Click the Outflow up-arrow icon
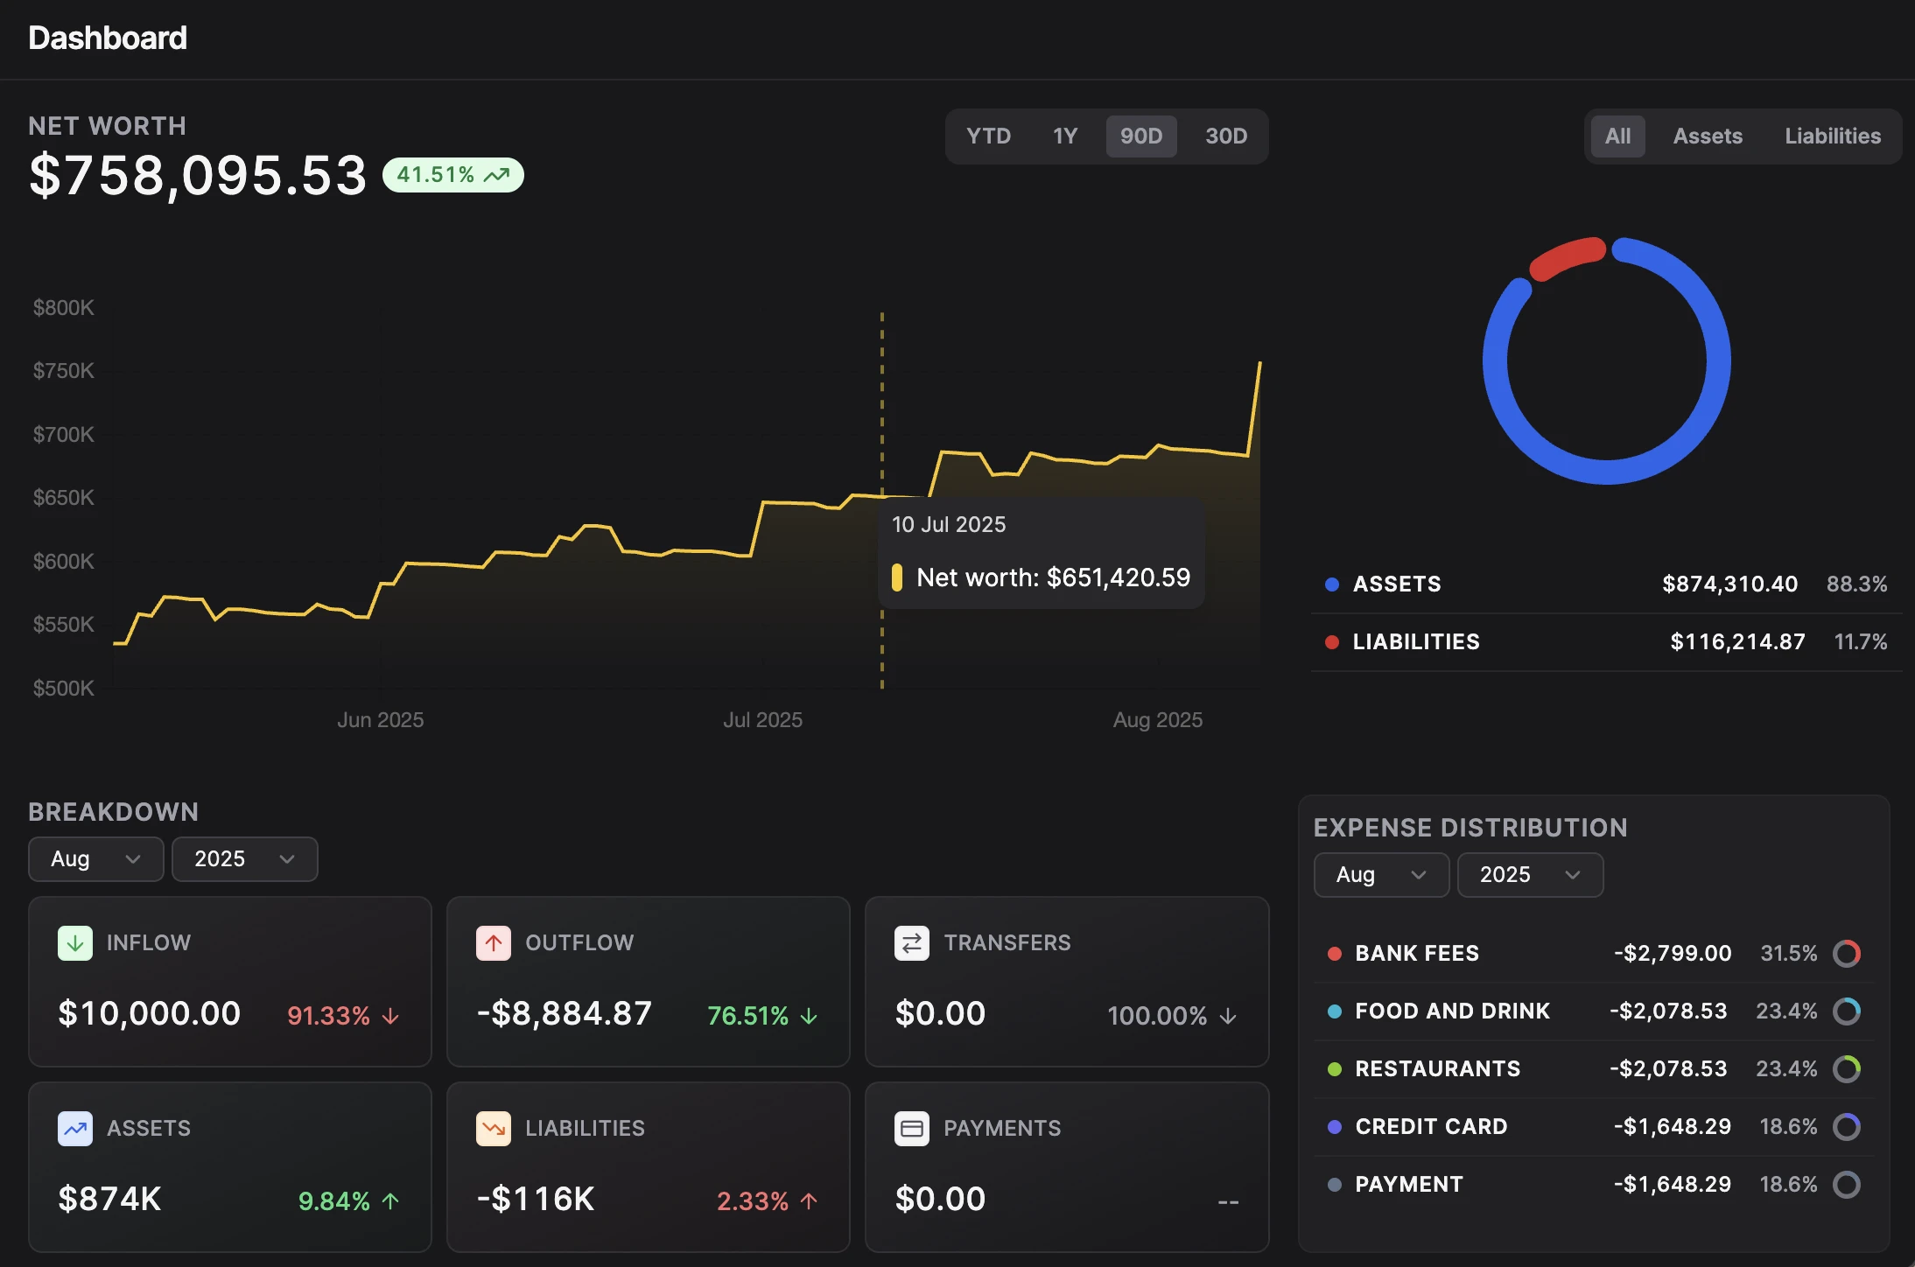Screen dimensions: 1915x1267 pos(493,942)
